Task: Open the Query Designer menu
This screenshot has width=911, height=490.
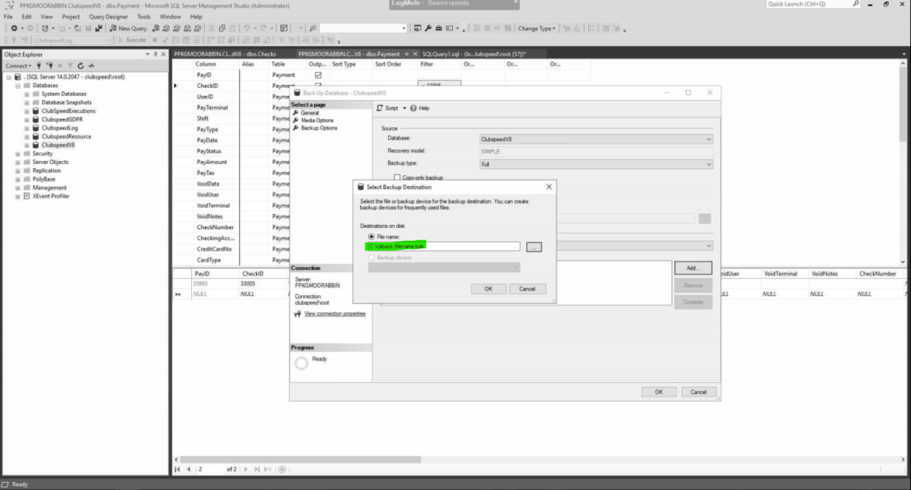Action: pos(108,17)
